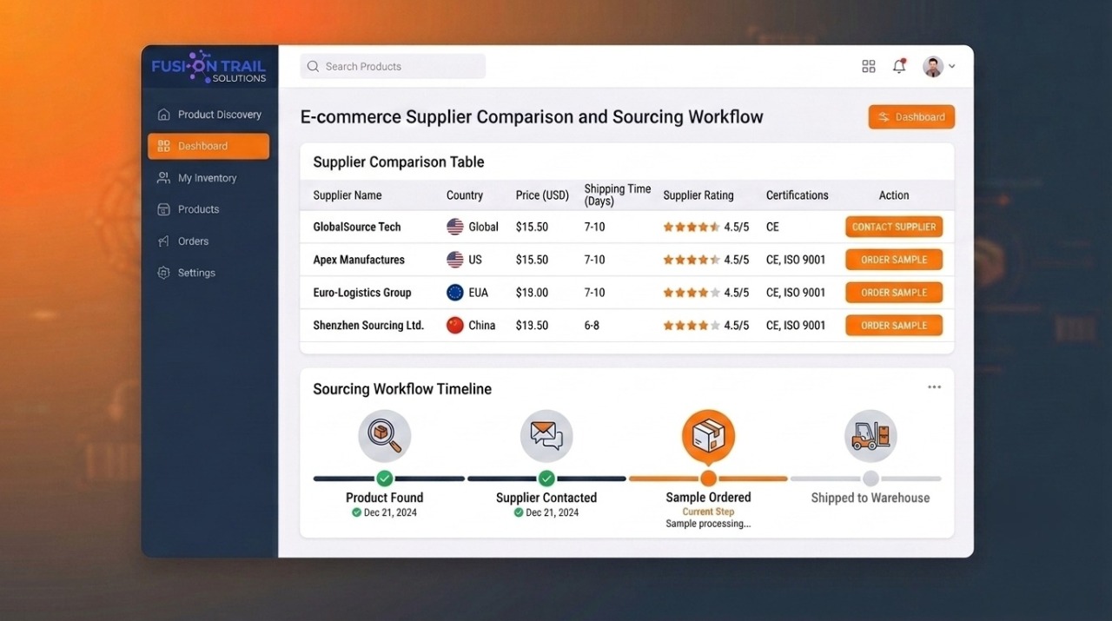
Task: Click Order Sample for Apex Manufactures
Action: (894, 260)
